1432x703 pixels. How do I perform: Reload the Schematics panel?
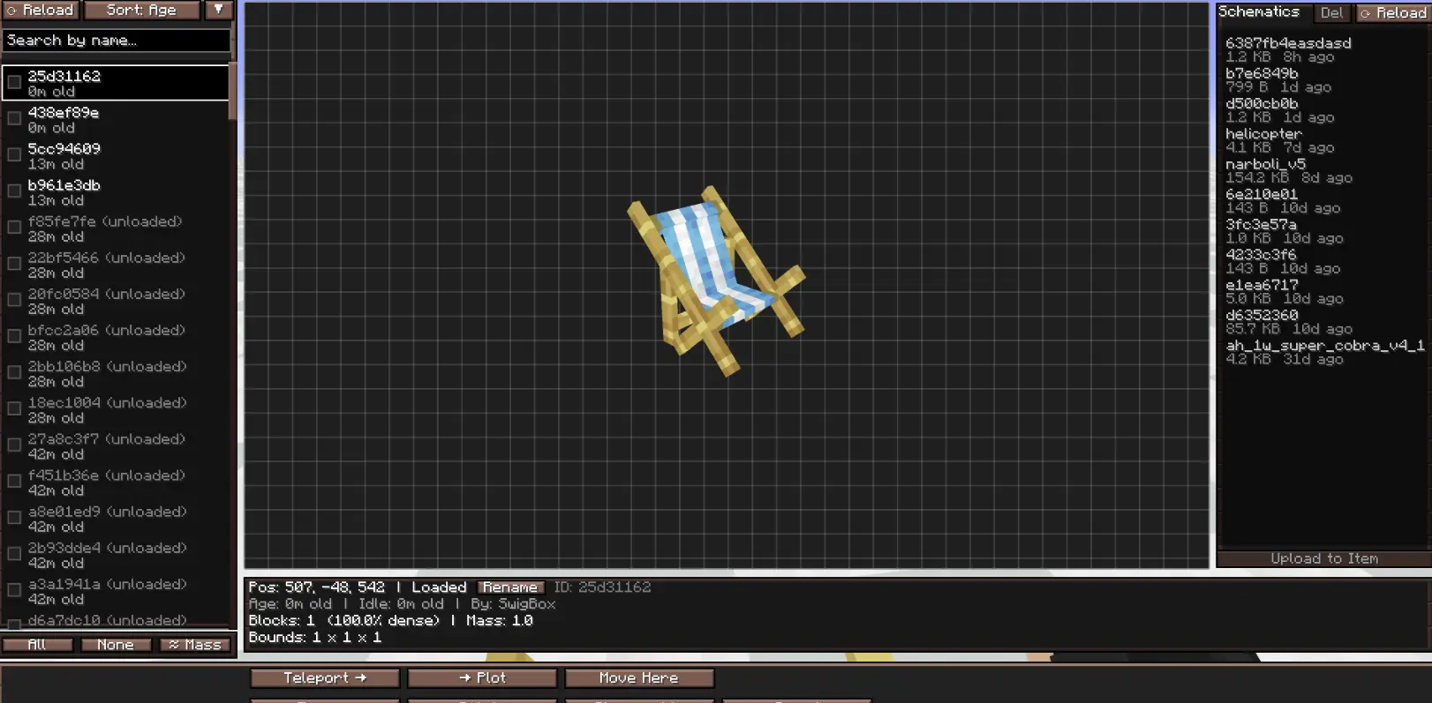pyautogui.click(x=1393, y=12)
